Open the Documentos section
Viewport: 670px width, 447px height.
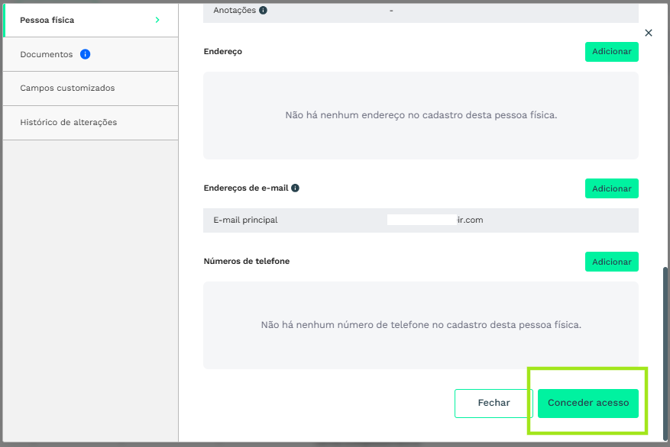pyautogui.click(x=47, y=54)
